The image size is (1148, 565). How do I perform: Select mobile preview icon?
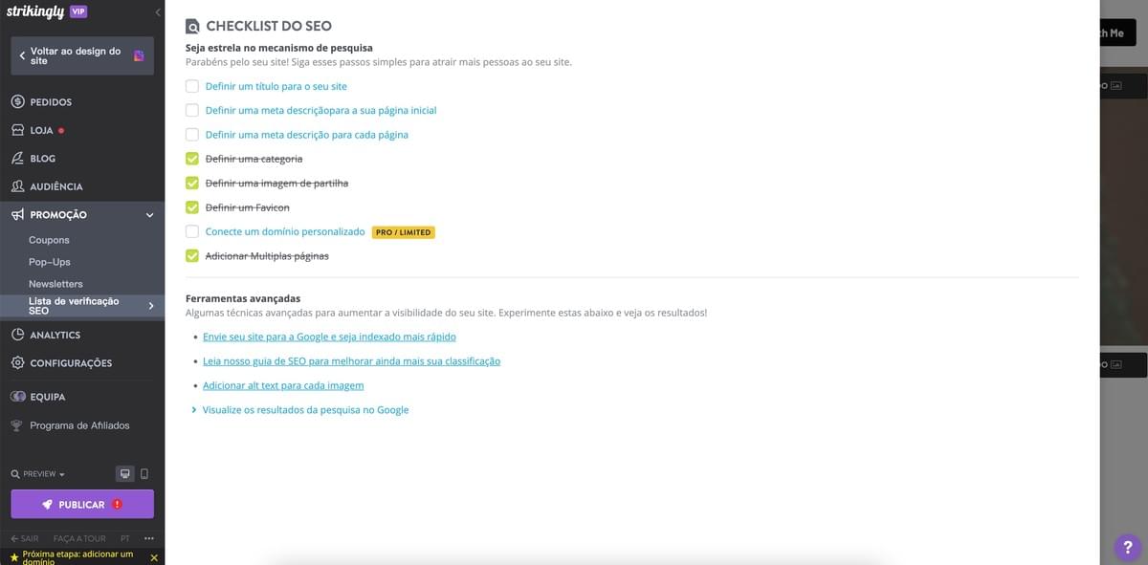(x=144, y=473)
